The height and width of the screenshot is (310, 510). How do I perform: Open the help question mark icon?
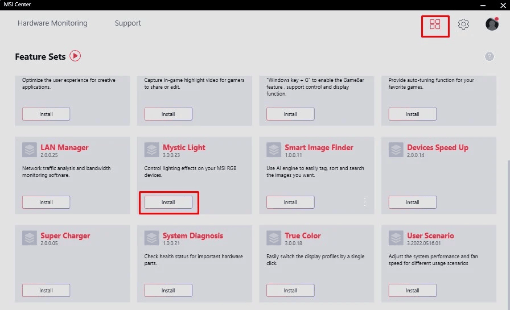pos(489,56)
